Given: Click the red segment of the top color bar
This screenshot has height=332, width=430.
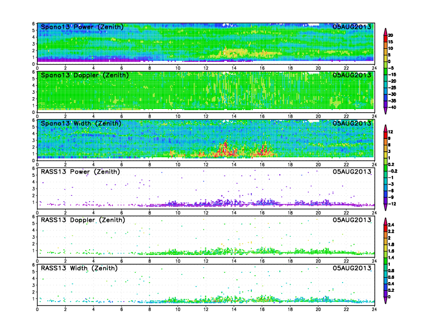Looking at the screenshot, I should pyautogui.click(x=385, y=39).
